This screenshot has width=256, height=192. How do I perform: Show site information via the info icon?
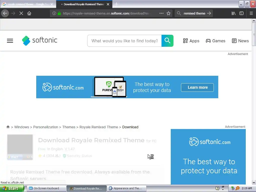54,13
